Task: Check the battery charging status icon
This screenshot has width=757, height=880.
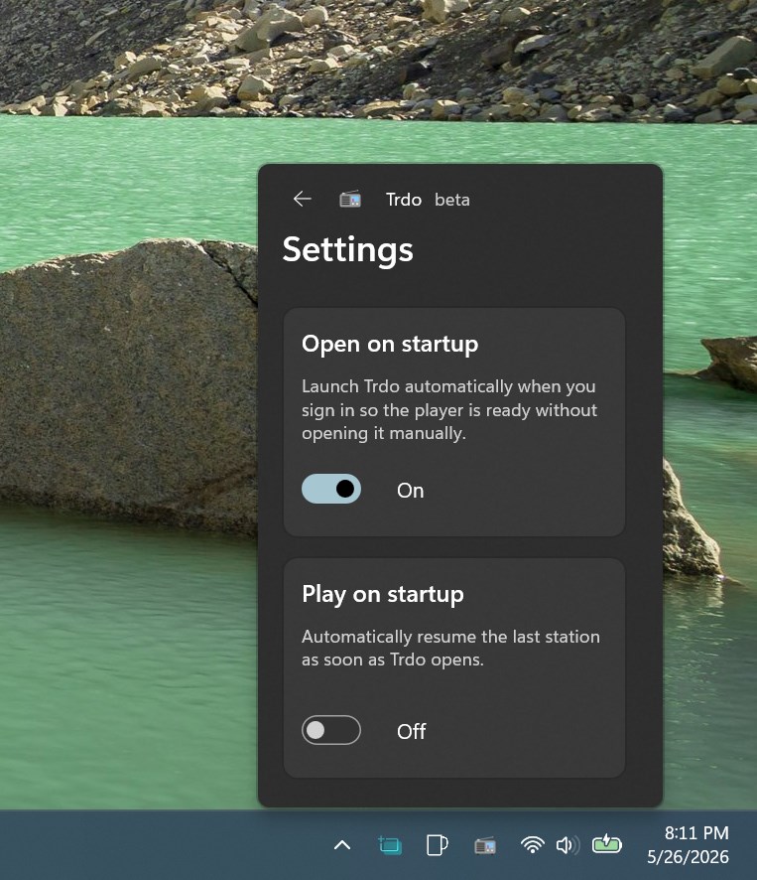Action: click(x=607, y=844)
